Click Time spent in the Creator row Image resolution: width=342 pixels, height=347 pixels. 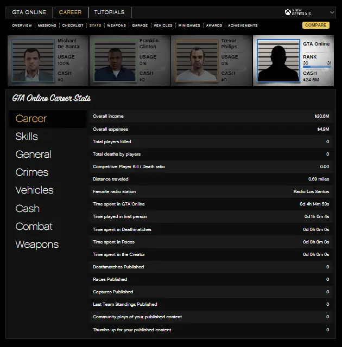coord(211,254)
